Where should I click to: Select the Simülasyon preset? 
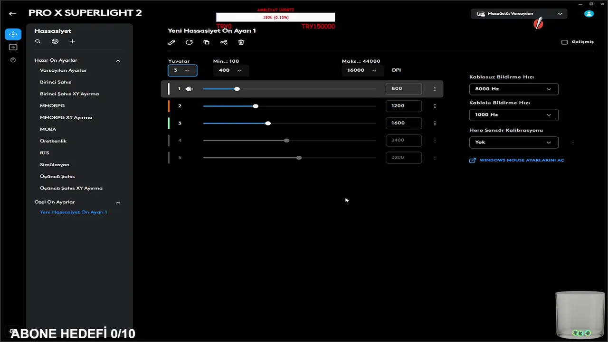(x=55, y=165)
